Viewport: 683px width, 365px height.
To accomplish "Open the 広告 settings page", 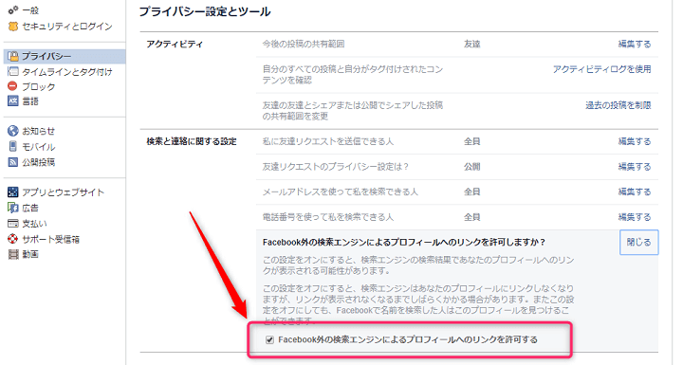I will [x=30, y=209].
